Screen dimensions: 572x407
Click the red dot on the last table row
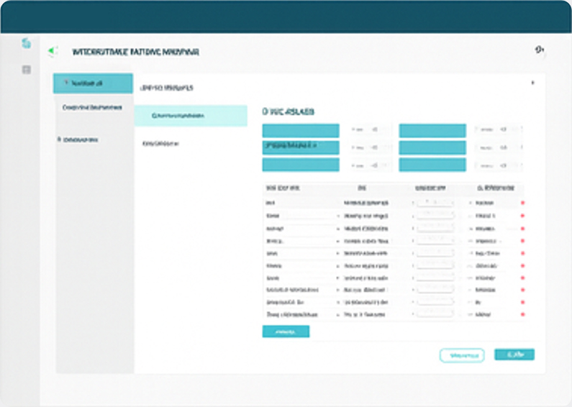(522, 315)
